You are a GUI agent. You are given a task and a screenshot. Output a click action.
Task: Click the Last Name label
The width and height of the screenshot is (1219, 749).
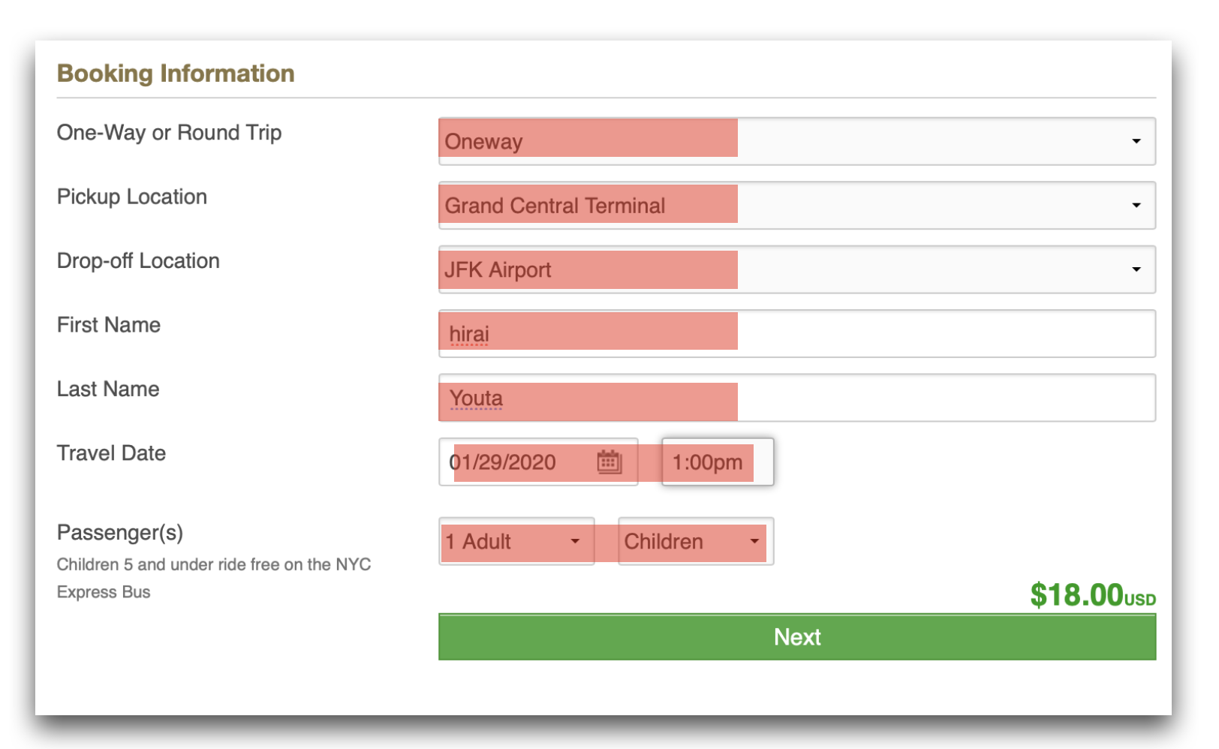point(108,390)
